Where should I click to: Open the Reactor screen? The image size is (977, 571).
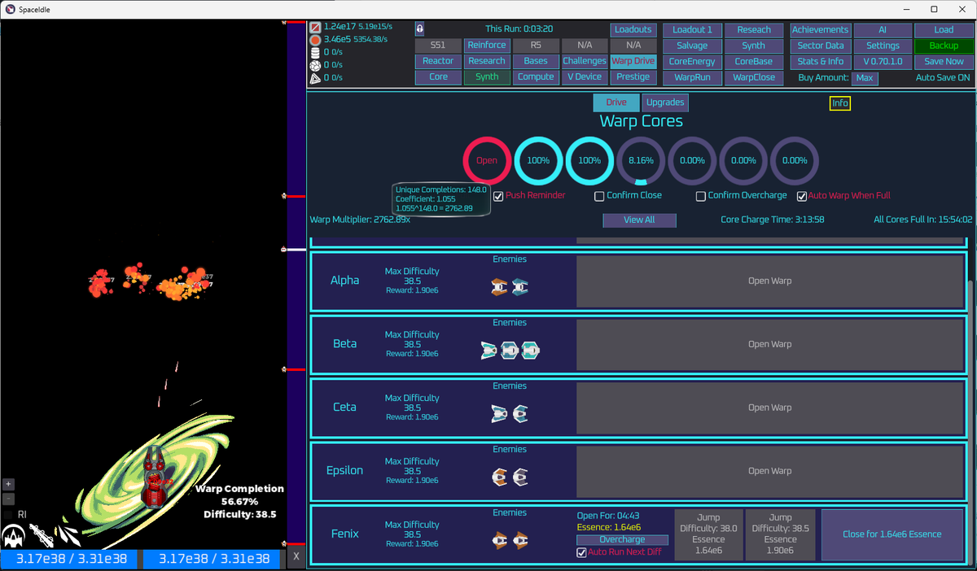438,61
